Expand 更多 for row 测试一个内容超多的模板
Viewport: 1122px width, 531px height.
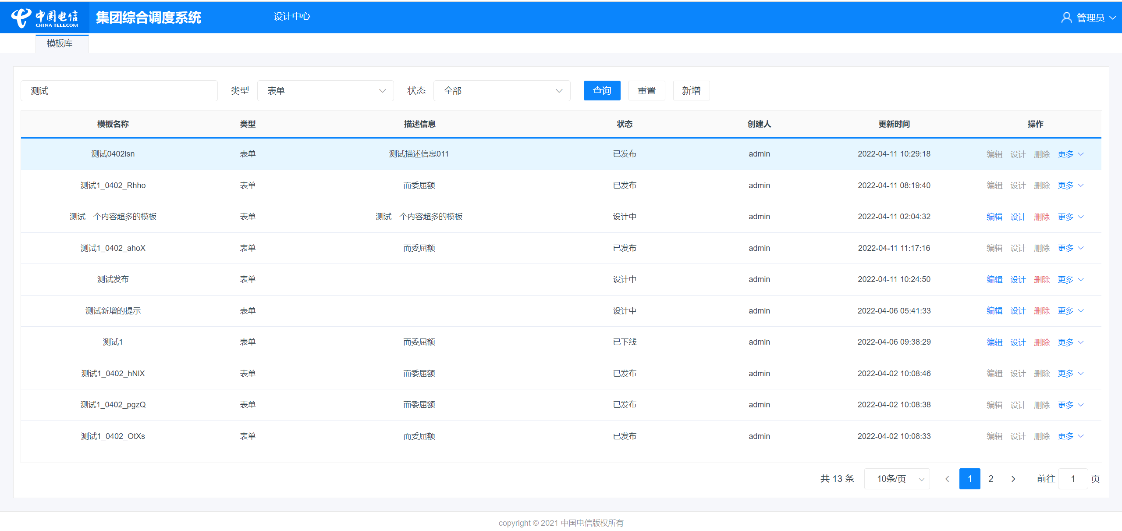pyautogui.click(x=1070, y=217)
